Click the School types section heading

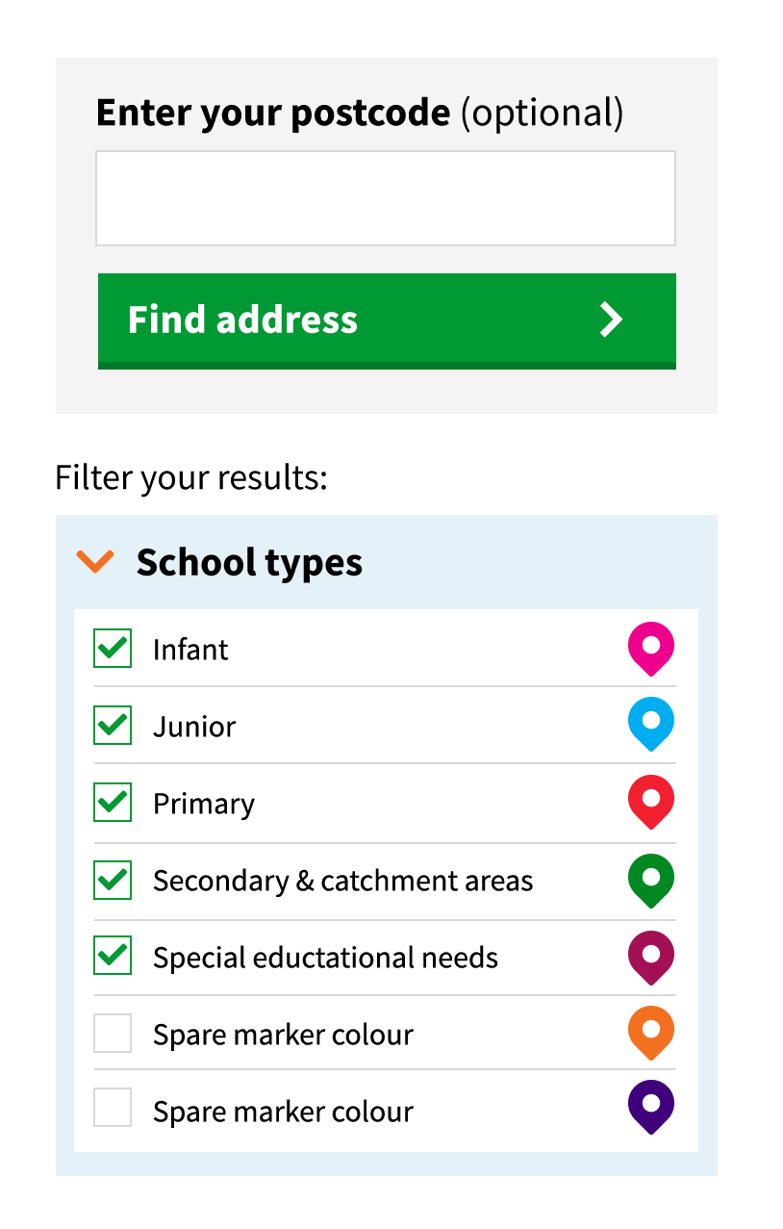click(249, 562)
